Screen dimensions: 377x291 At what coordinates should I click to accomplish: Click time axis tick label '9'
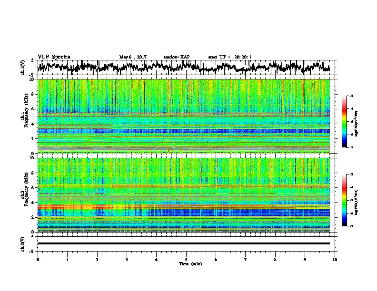point(305,260)
